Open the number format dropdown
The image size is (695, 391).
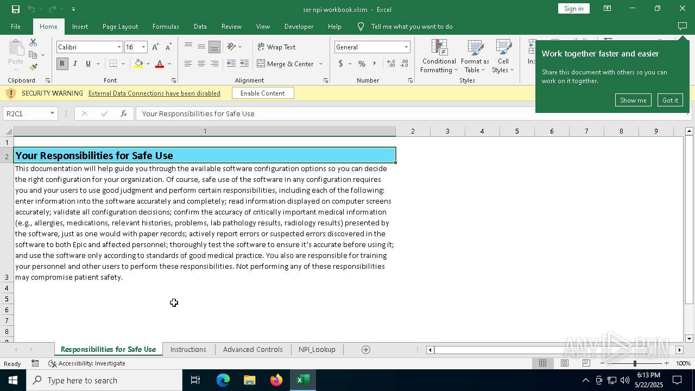pyautogui.click(x=406, y=47)
